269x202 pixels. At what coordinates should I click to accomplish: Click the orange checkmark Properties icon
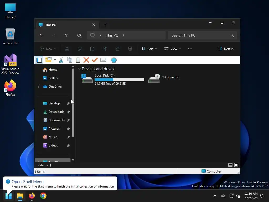pyautogui.click(x=95, y=60)
